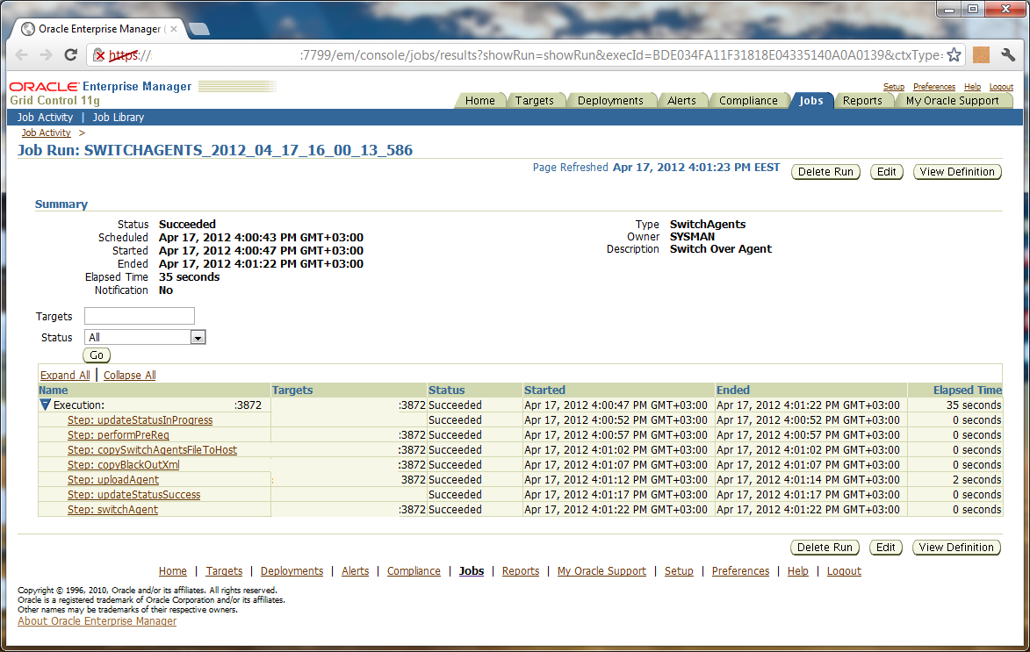Viewport: 1030px width, 652px height.
Task: Click the footer Home link
Action: (x=173, y=571)
